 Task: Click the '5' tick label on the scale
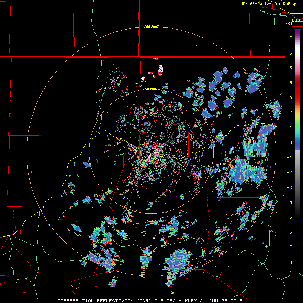(291, 68)
